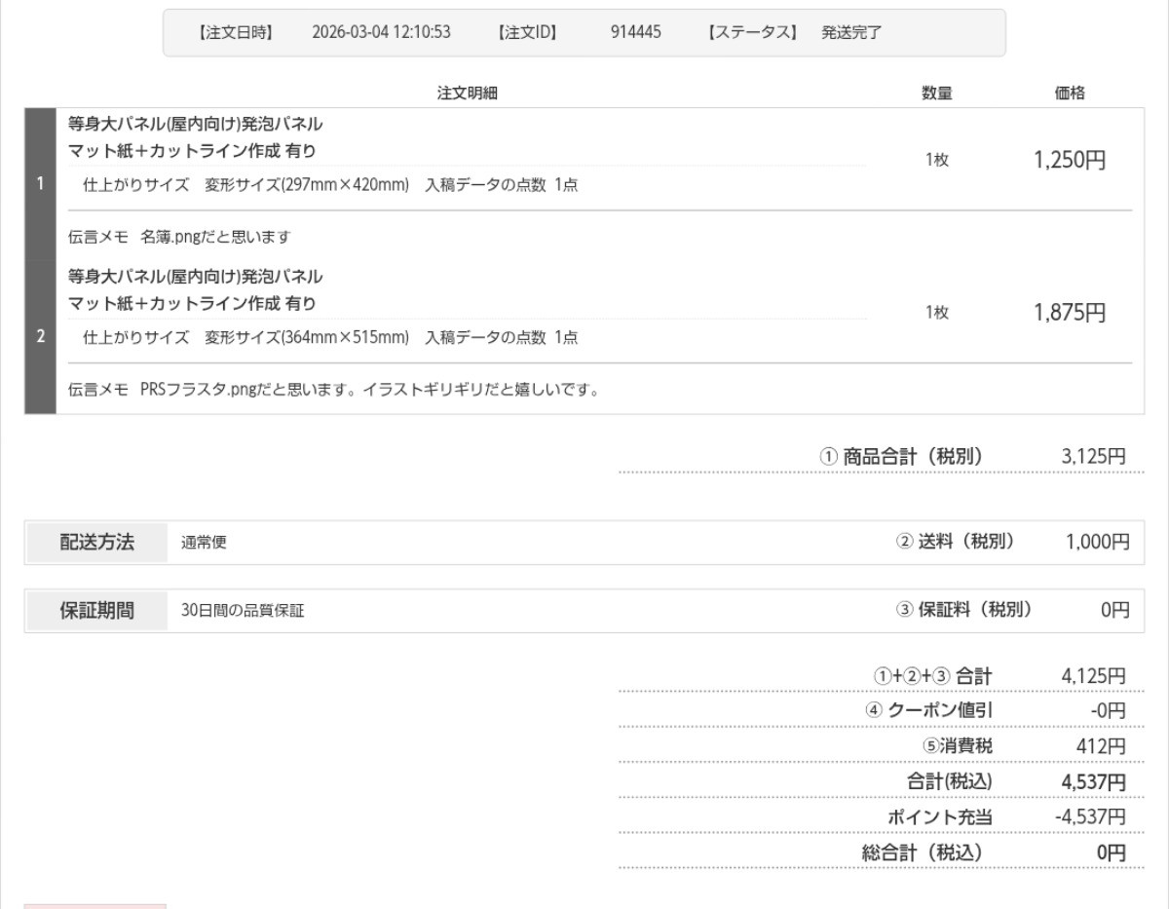The width and height of the screenshot is (1169, 909).
Task: Click the 通常便 delivery method value
Action: pyautogui.click(x=204, y=544)
